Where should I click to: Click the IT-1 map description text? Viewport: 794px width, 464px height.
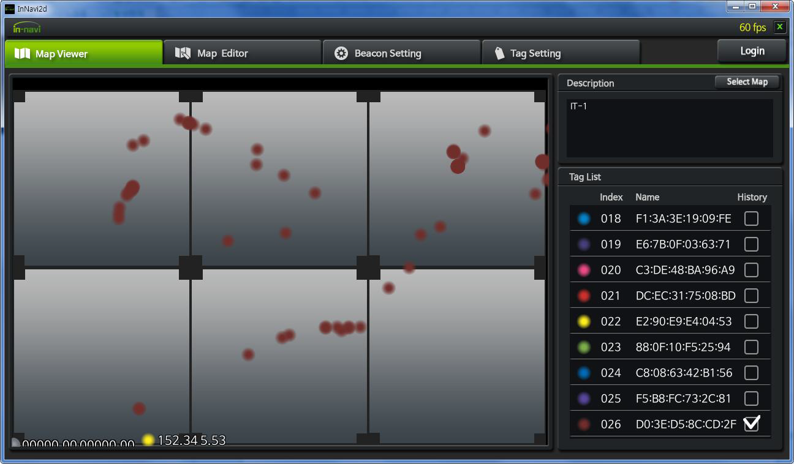click(x=578, y=106)
